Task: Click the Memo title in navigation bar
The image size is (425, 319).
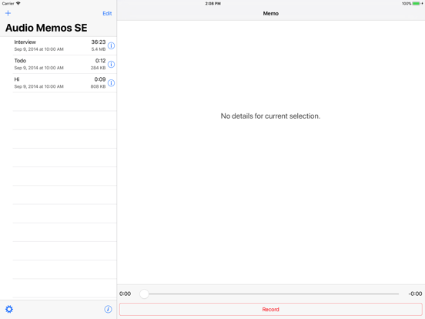Action: point(271,13)
